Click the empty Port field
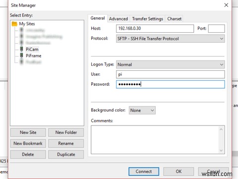This screenshot has width=238, height=179. pos(216,28)
